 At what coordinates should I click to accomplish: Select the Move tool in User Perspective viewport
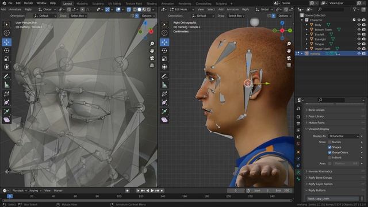[6, 42]
